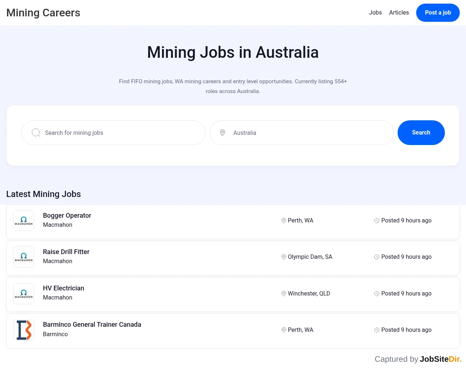Click pin icon next to Olympic Dam, SA
This screenshot has height=370, width=466.
[284, 257]
